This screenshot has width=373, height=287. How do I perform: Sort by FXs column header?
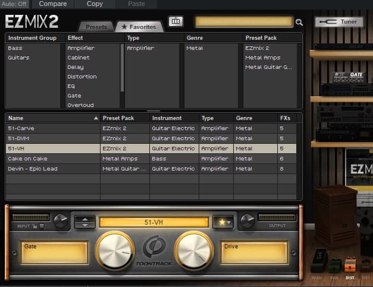[287, 118]
